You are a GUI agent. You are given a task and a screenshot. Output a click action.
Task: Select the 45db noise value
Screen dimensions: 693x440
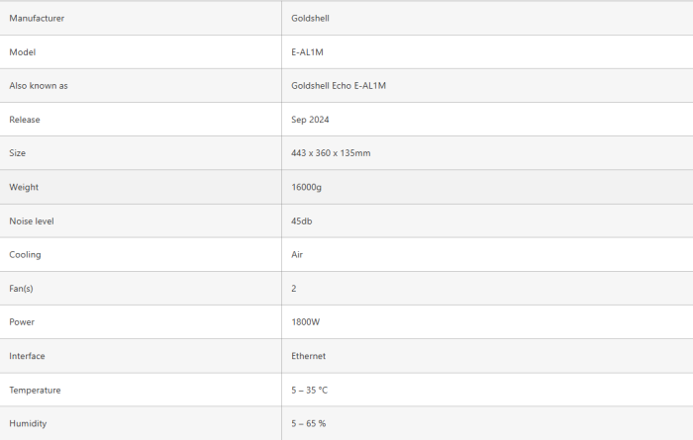pos(302,220)
